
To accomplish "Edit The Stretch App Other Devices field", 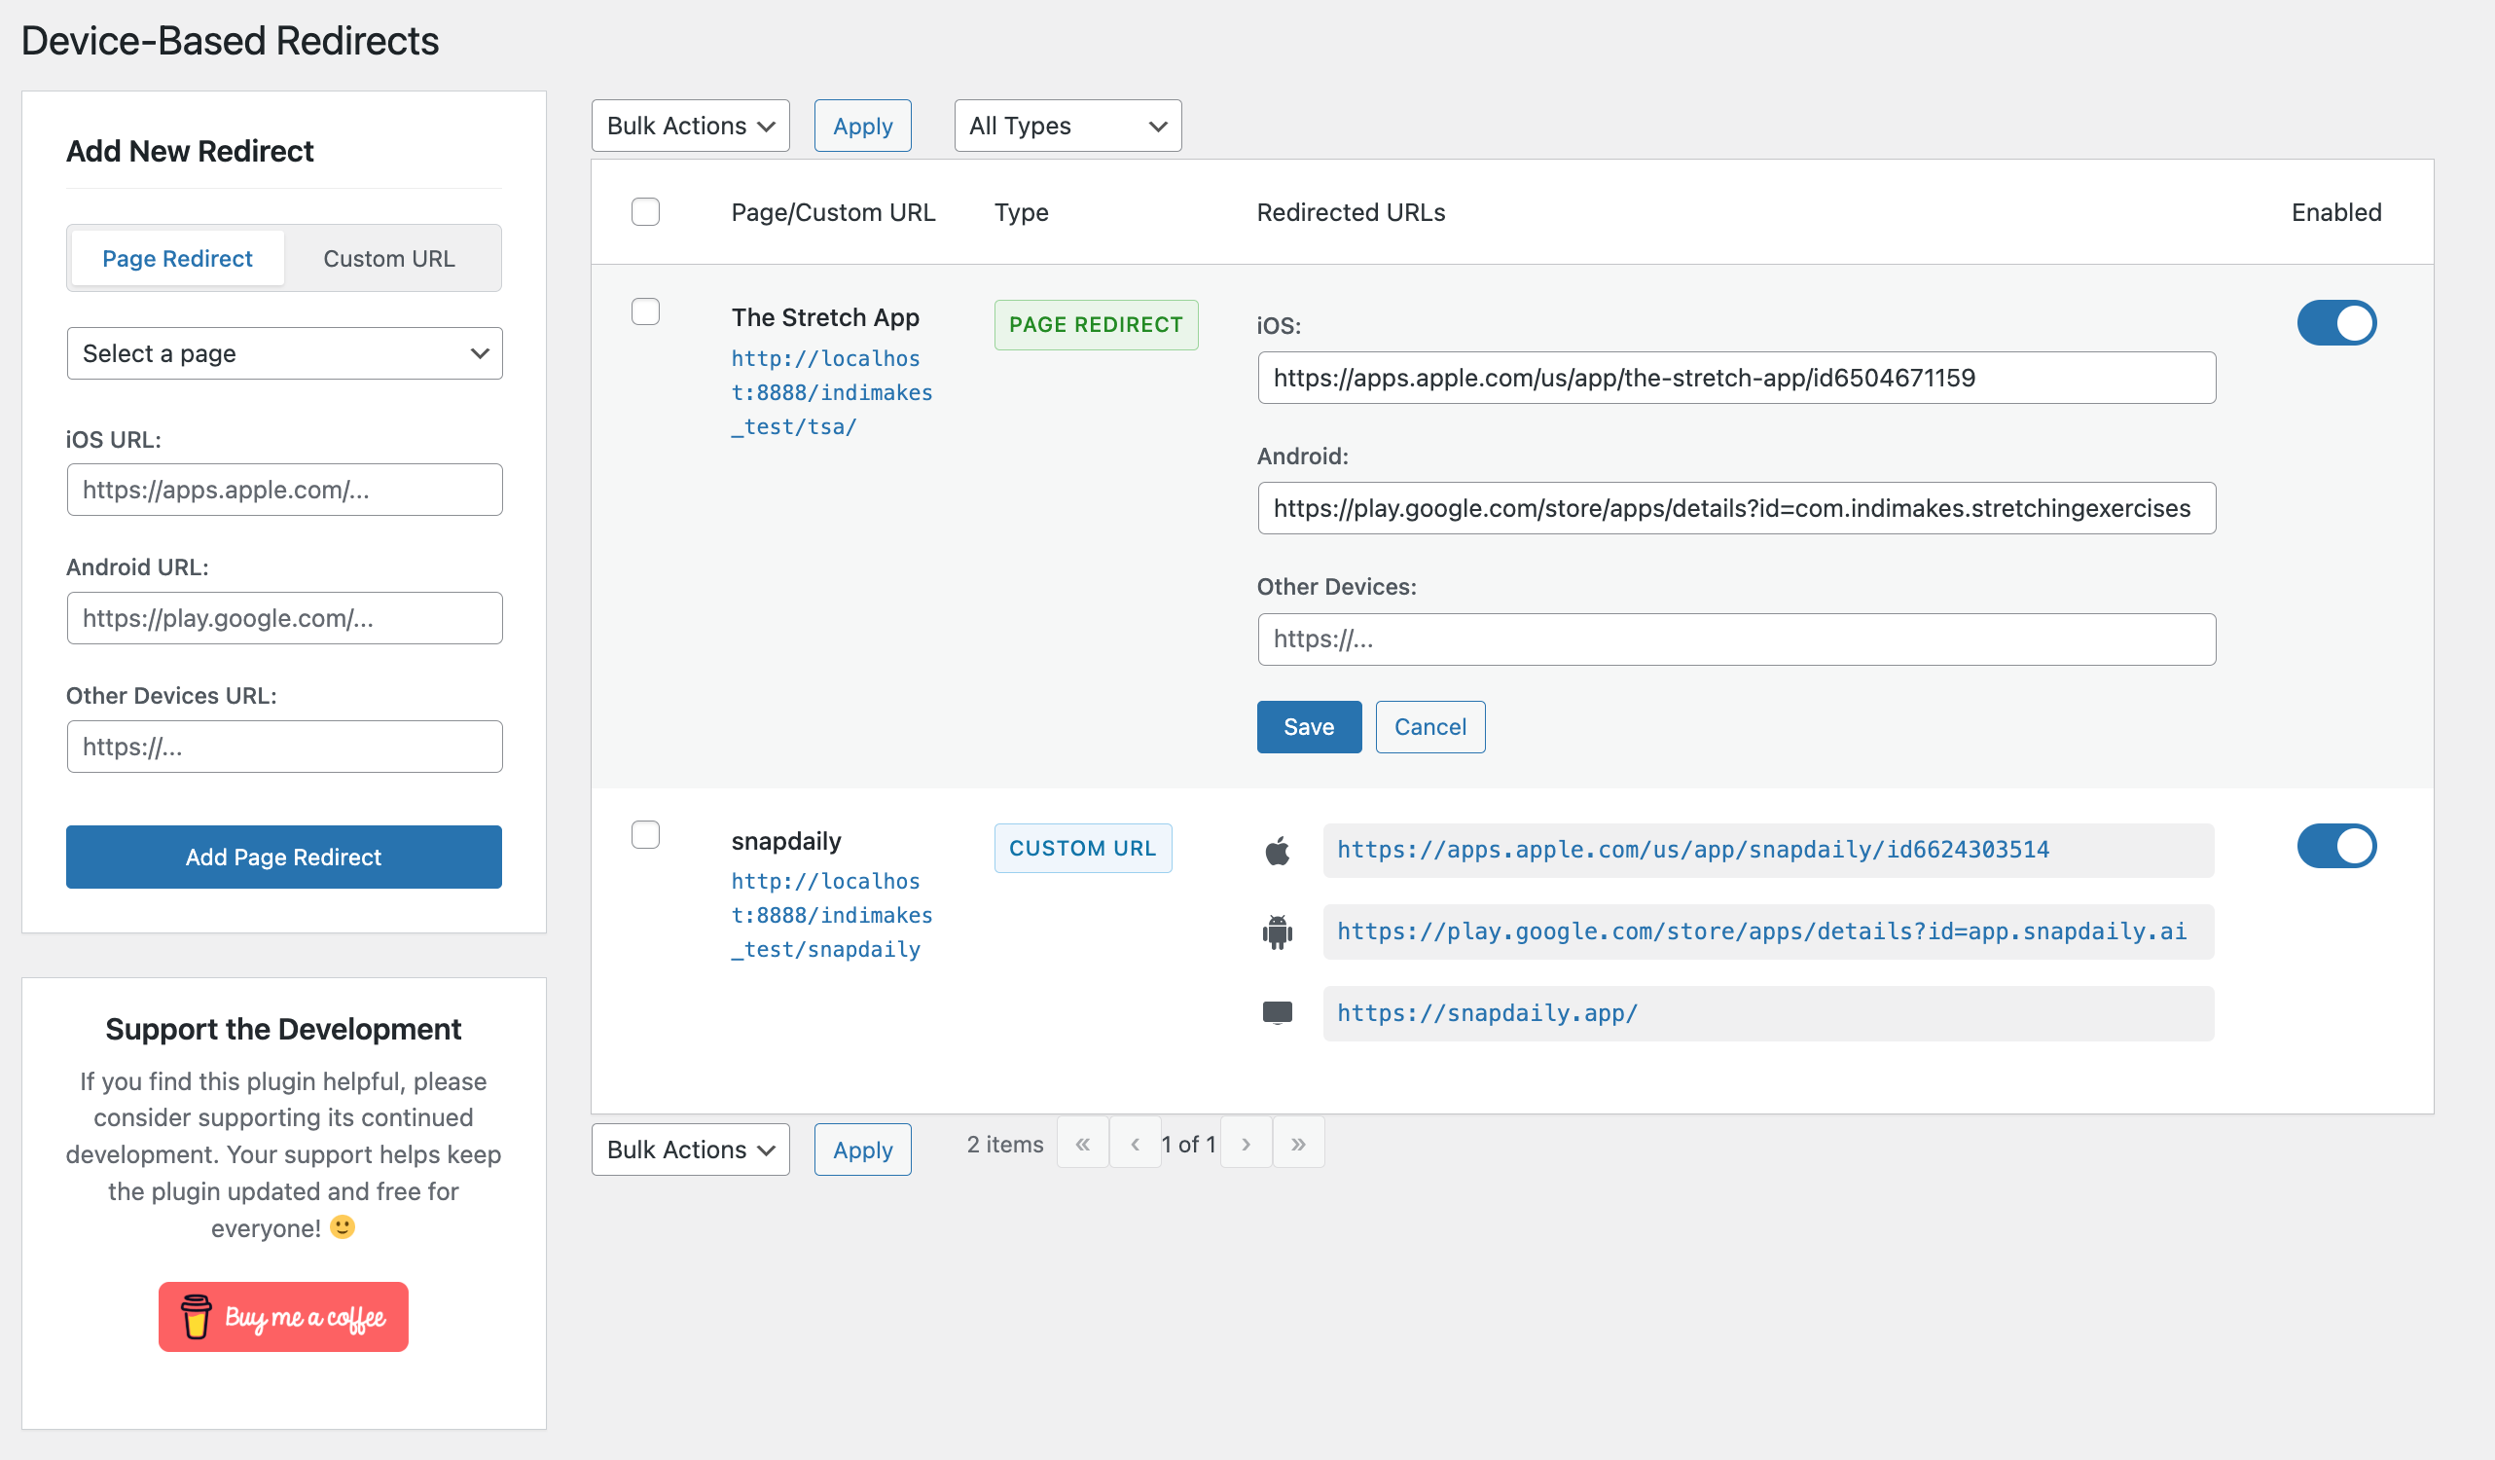I will click(x=1737, y=639).
